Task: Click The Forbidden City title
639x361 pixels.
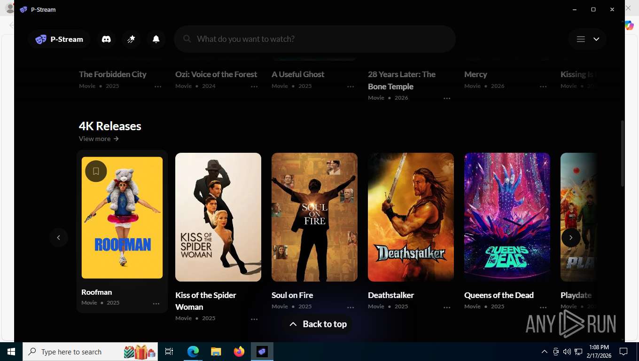Action: [113, 74]
